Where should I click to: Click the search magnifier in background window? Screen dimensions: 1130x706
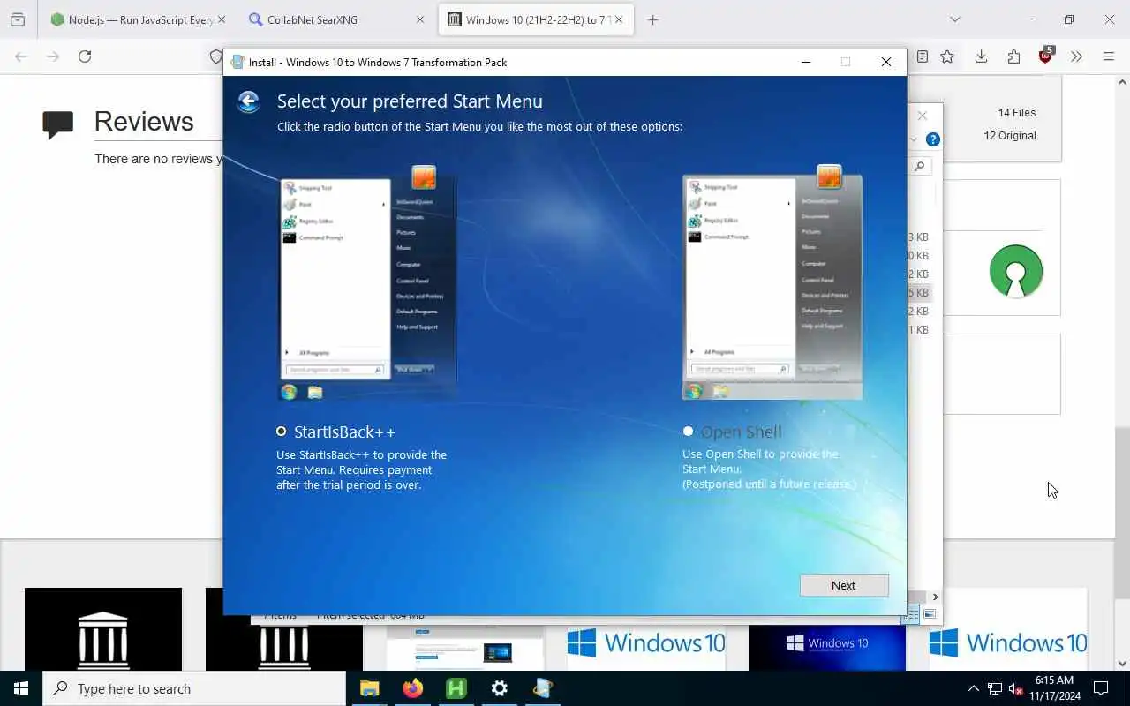tap(920, 166)
